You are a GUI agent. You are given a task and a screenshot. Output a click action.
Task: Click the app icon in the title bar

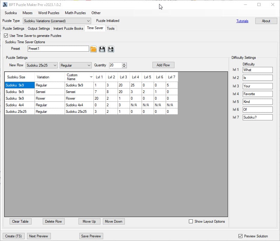[x=5, y=5]
